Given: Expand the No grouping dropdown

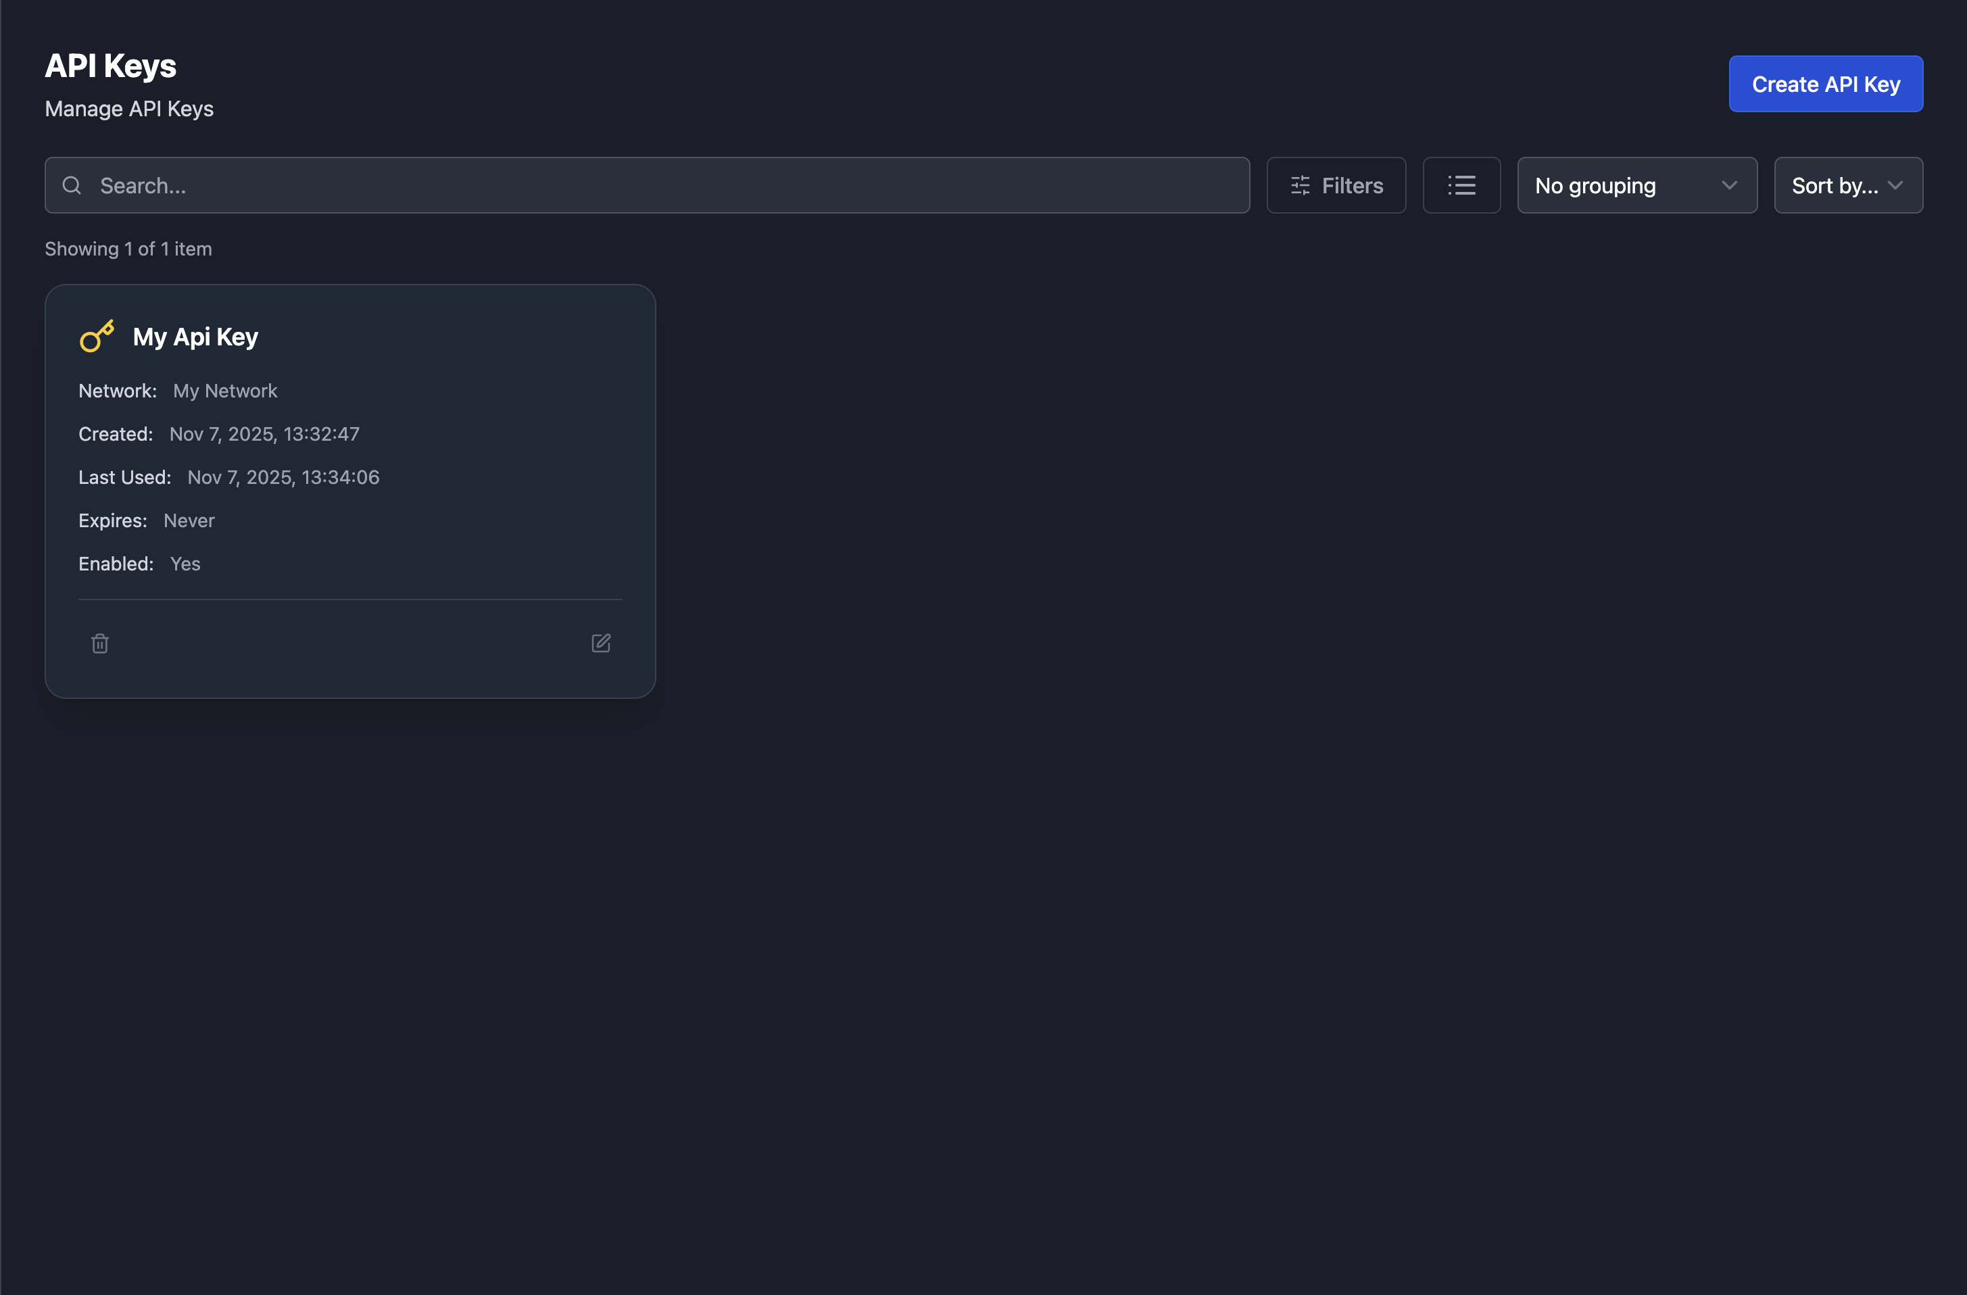Looking at the screenshot, I should [1636, 185].
